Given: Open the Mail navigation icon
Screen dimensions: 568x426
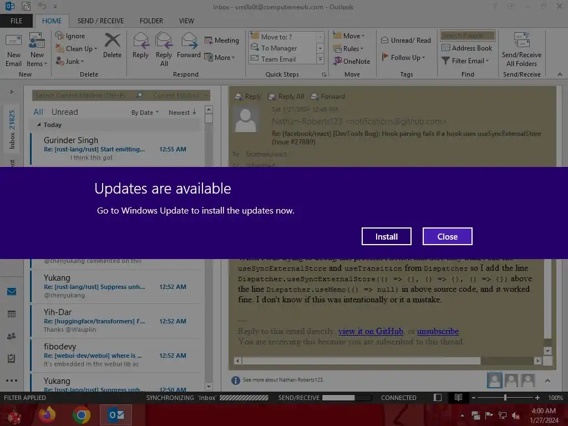Looking at the screenshot, I should [12, 291].
